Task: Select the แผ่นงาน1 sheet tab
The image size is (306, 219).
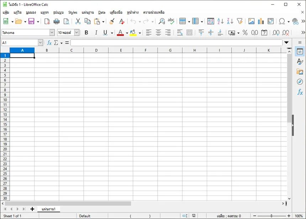Action: [x=49, y=209]
